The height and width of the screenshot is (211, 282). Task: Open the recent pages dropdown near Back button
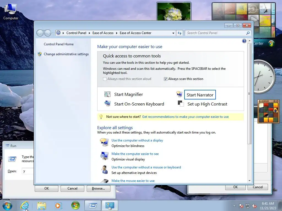pyautogui.click(x=53, y=33)
